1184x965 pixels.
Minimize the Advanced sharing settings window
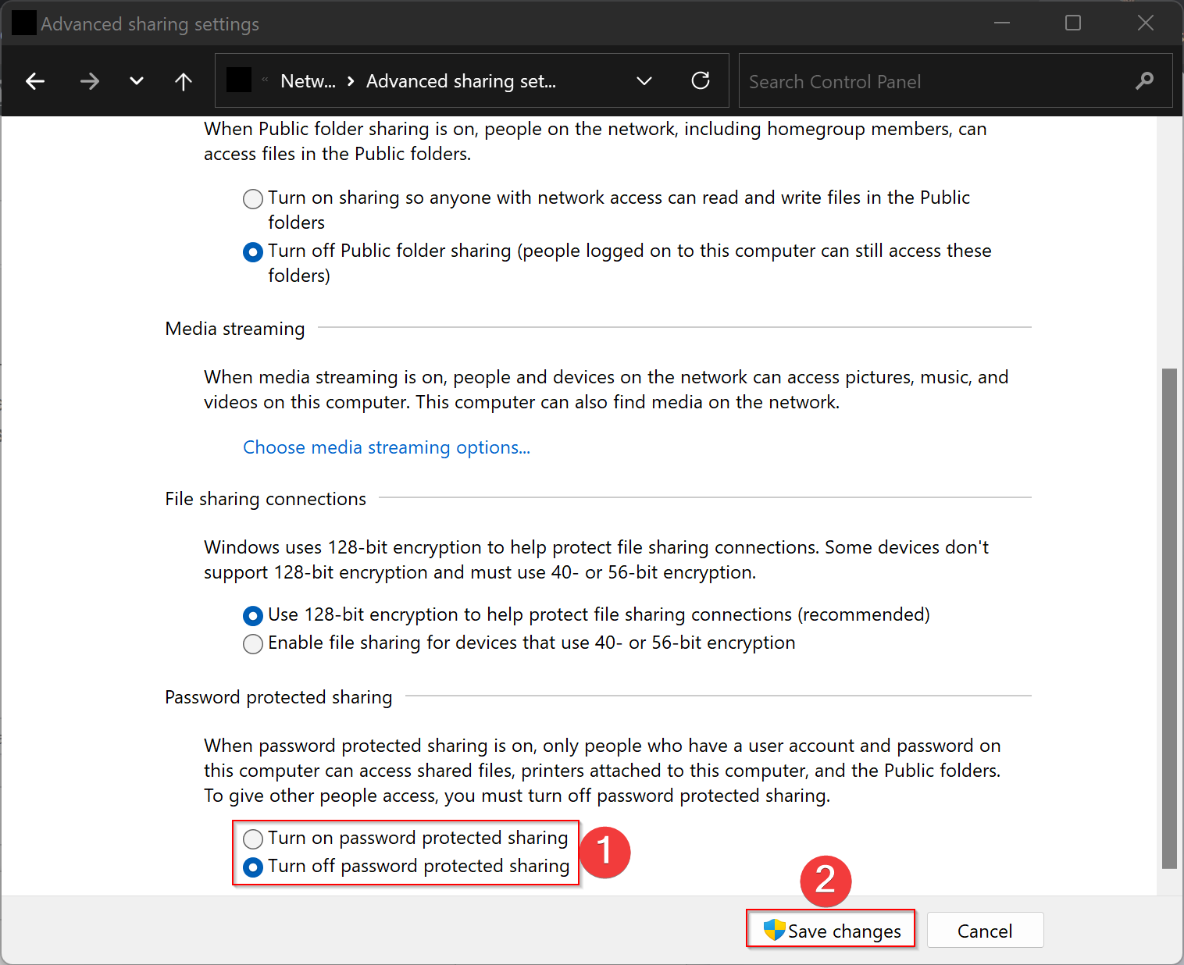(1002, 23)
